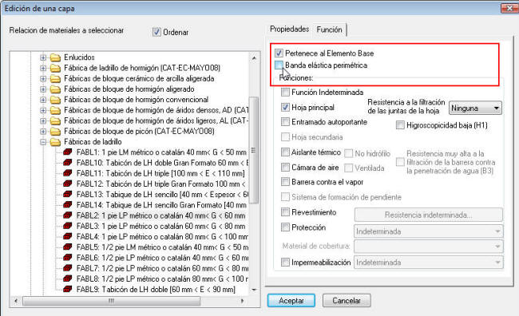Image resolution: width=519 pixels, height=316 pixels.
Task: Click the Fábricas de ladrillo folder icon
Action: [55, 142]
